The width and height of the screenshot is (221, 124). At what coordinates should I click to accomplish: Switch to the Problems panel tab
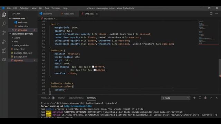pyautogui.click(x=46, y=98)
